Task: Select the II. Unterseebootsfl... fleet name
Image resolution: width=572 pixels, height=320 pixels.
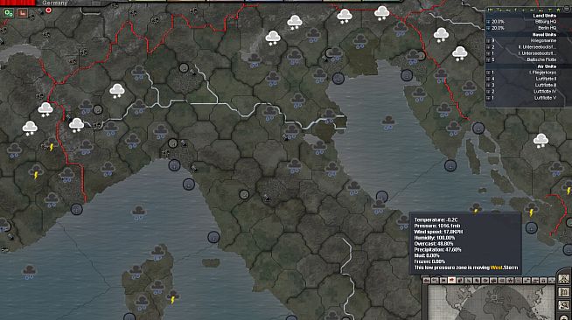Action: (x=537, y=47)
